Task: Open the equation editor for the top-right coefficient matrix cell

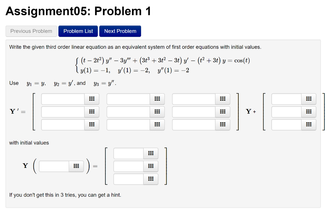Action: click(223, 99)
